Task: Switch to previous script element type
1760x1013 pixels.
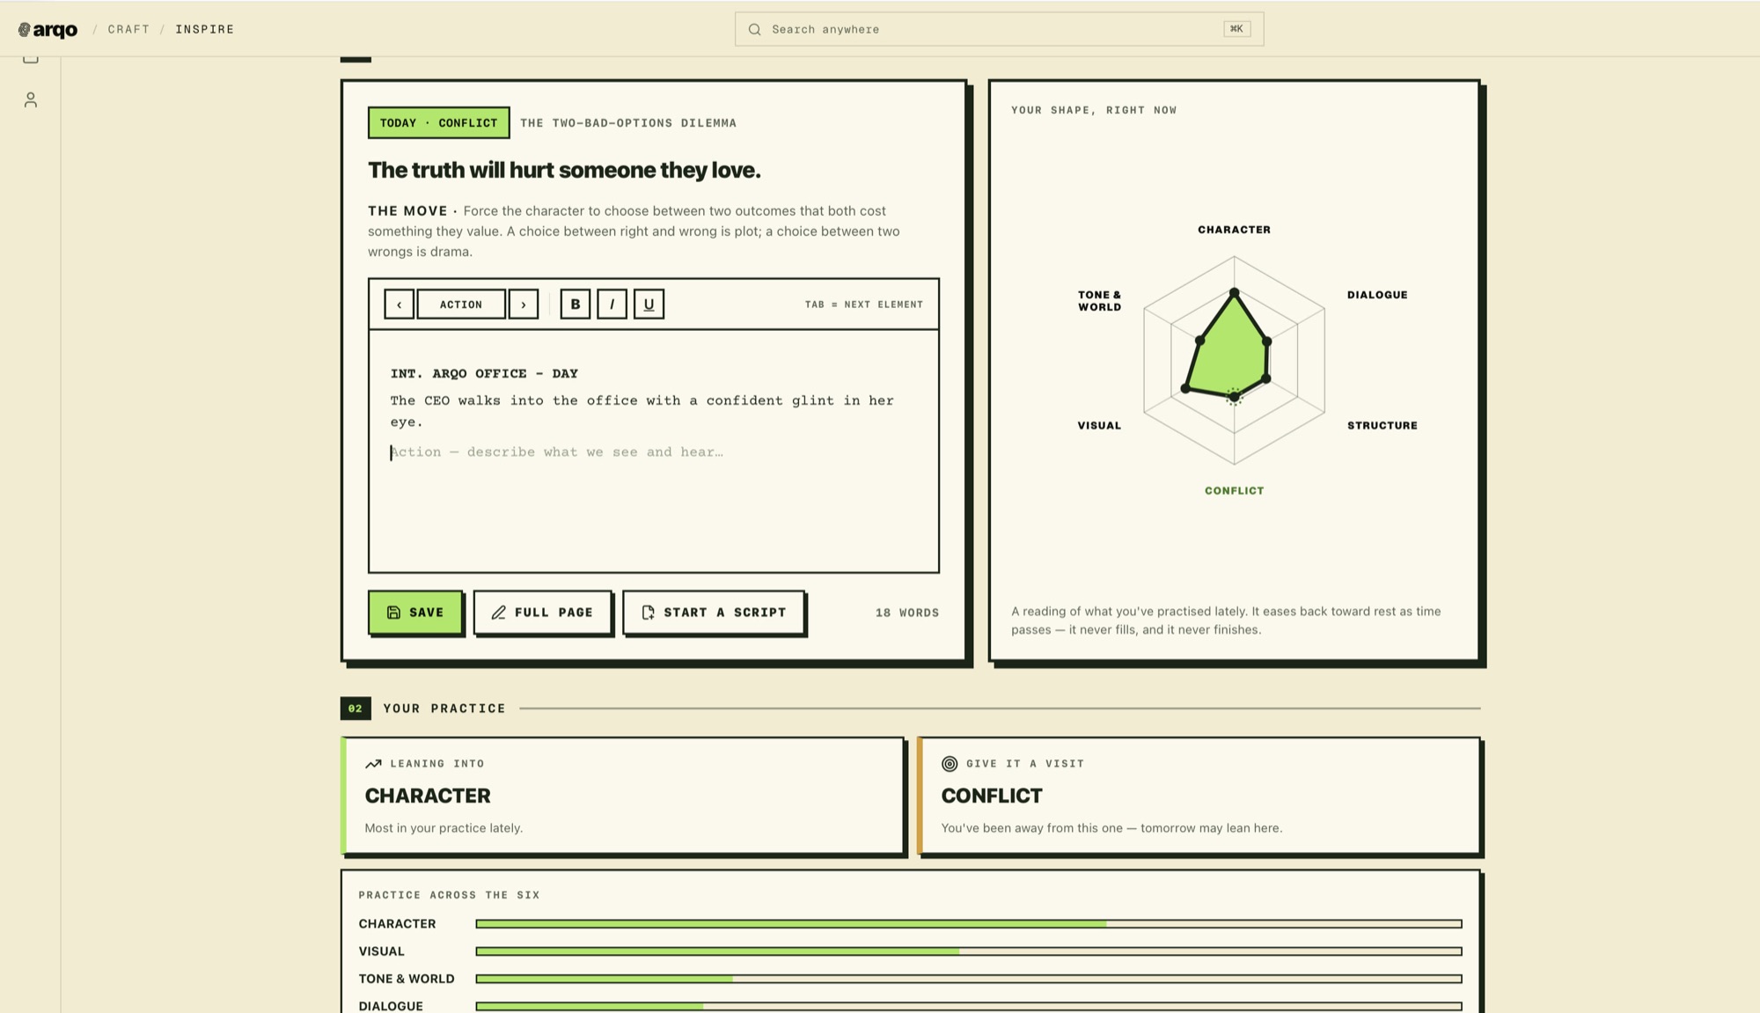Action: pyautogui.click(x=399, y=305)
